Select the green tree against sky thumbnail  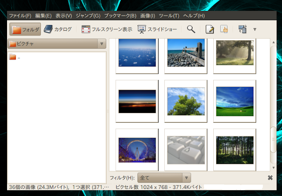pyautogui.click(x=186, y=102)
